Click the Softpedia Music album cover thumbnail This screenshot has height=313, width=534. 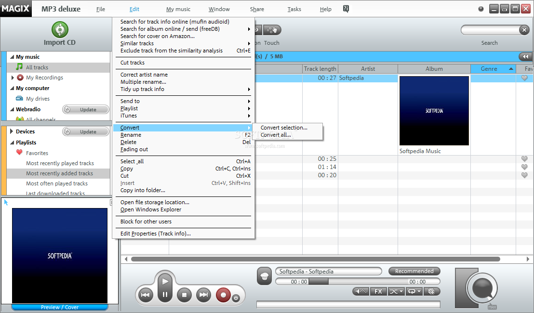[x=434, y=111]
